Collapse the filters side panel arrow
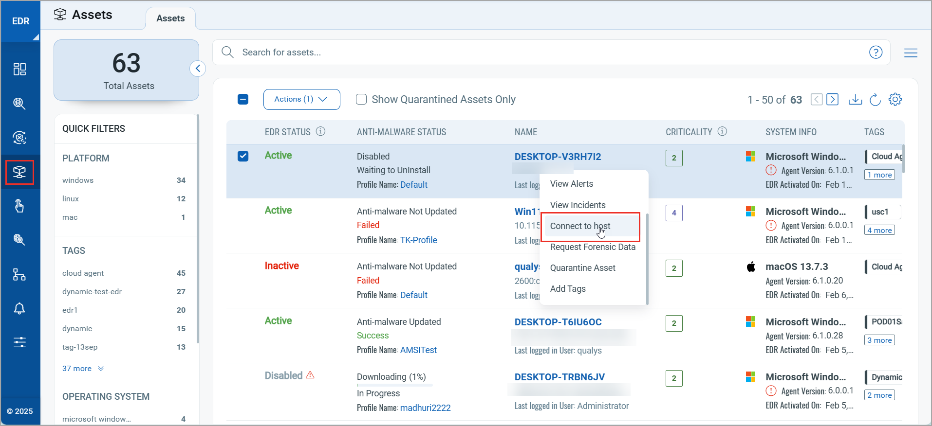The image size is (932, 426). click(198, 69)
